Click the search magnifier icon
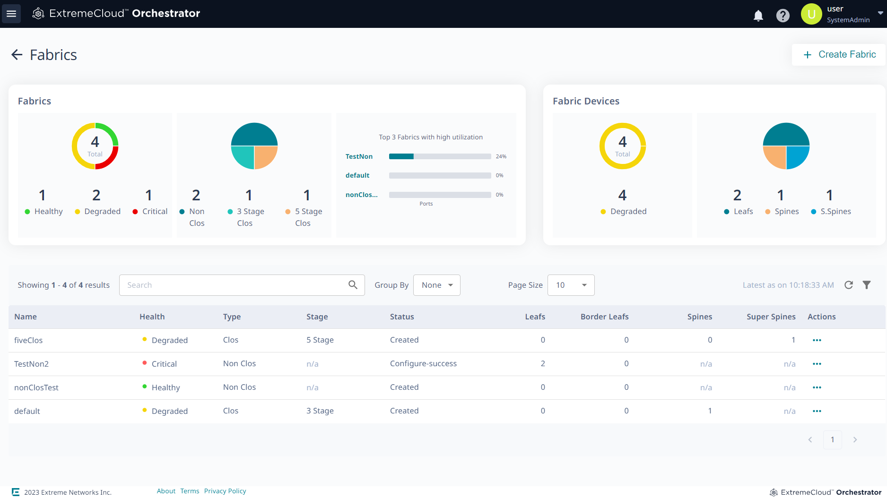The width and height of the screenshot is (887, 498). [x=353, y=285]
